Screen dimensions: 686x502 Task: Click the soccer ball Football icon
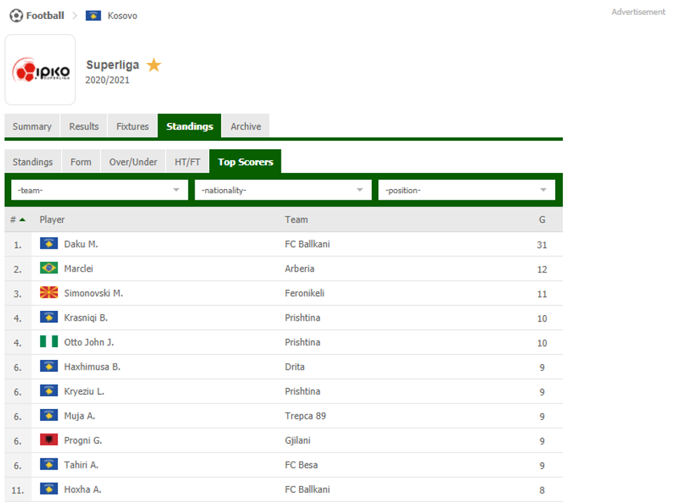pyautogui.click(x=15, y=15)
